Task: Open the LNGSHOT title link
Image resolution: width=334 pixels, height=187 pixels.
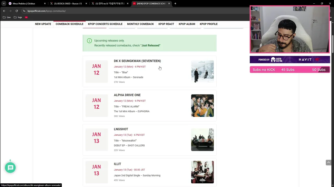Action: click(121, 129)
